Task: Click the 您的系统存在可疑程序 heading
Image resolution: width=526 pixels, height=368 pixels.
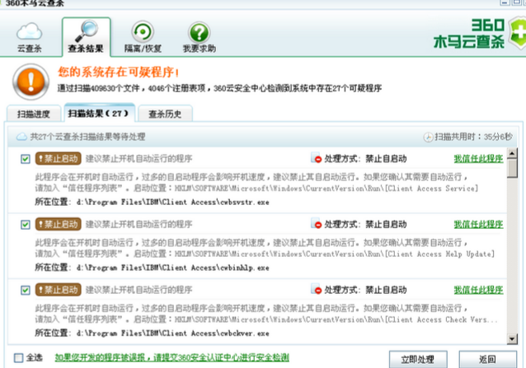Action: point(119,72)
